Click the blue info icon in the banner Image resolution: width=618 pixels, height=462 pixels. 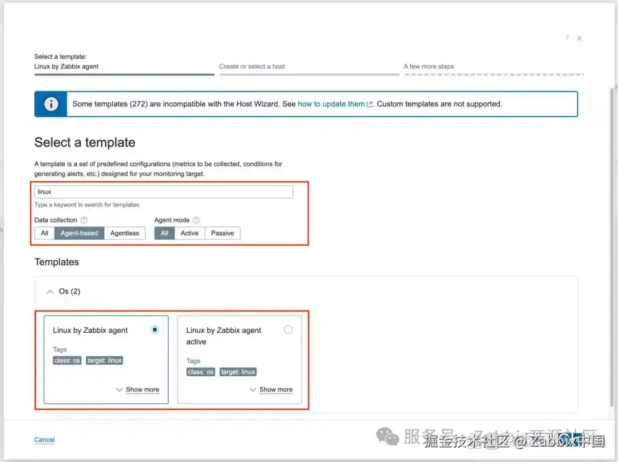click(51, 104)
